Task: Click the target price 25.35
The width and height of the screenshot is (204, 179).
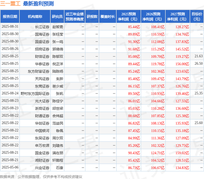Action: 198,93
